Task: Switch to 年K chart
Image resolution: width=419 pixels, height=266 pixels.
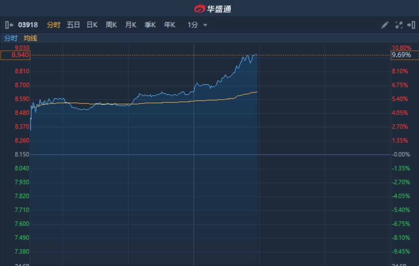Action: coord(170,25)
